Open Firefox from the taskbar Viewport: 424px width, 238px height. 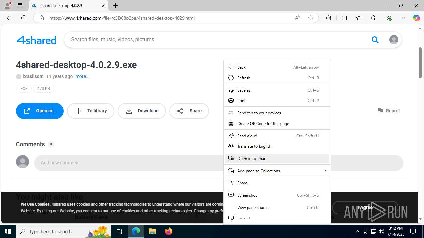(x=169, y=231)
